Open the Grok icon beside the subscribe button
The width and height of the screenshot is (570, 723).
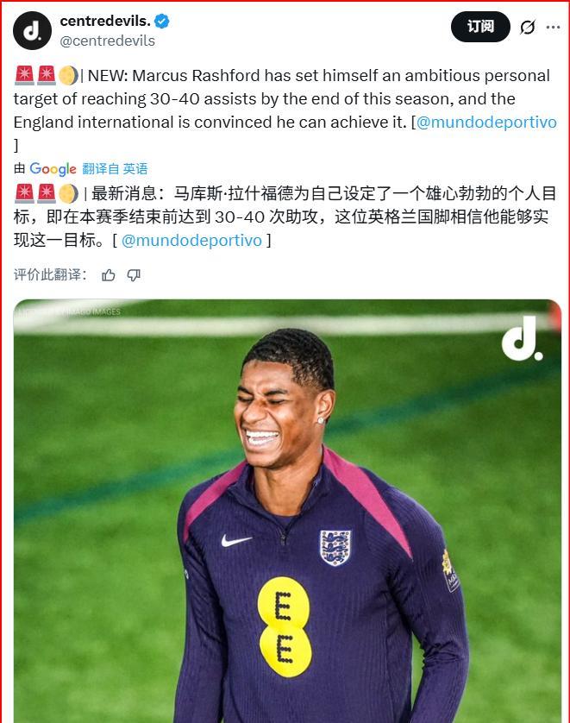[x=527, y=28]
